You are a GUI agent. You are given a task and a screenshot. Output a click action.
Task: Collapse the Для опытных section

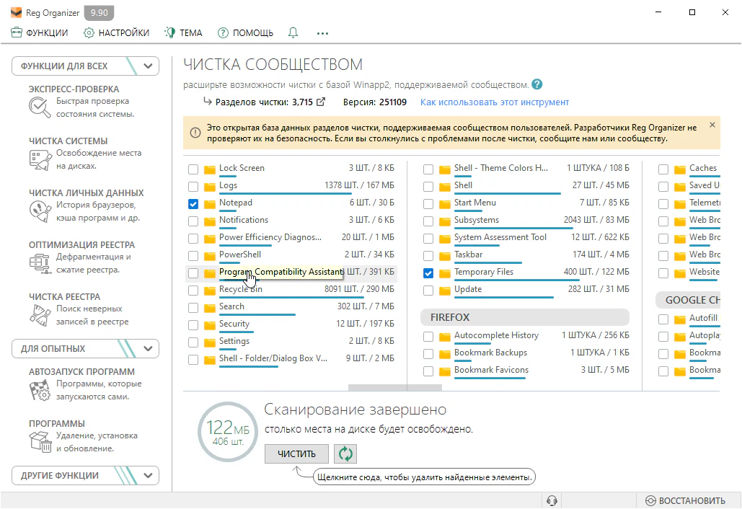click(149, 349)
